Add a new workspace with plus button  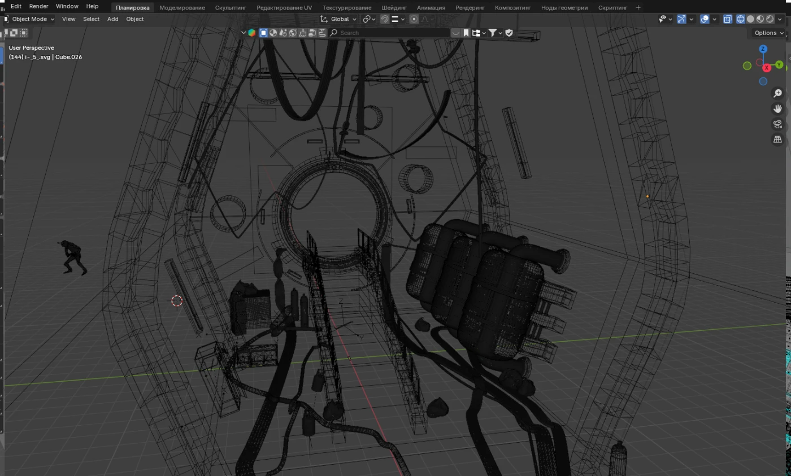pos(638,7)
